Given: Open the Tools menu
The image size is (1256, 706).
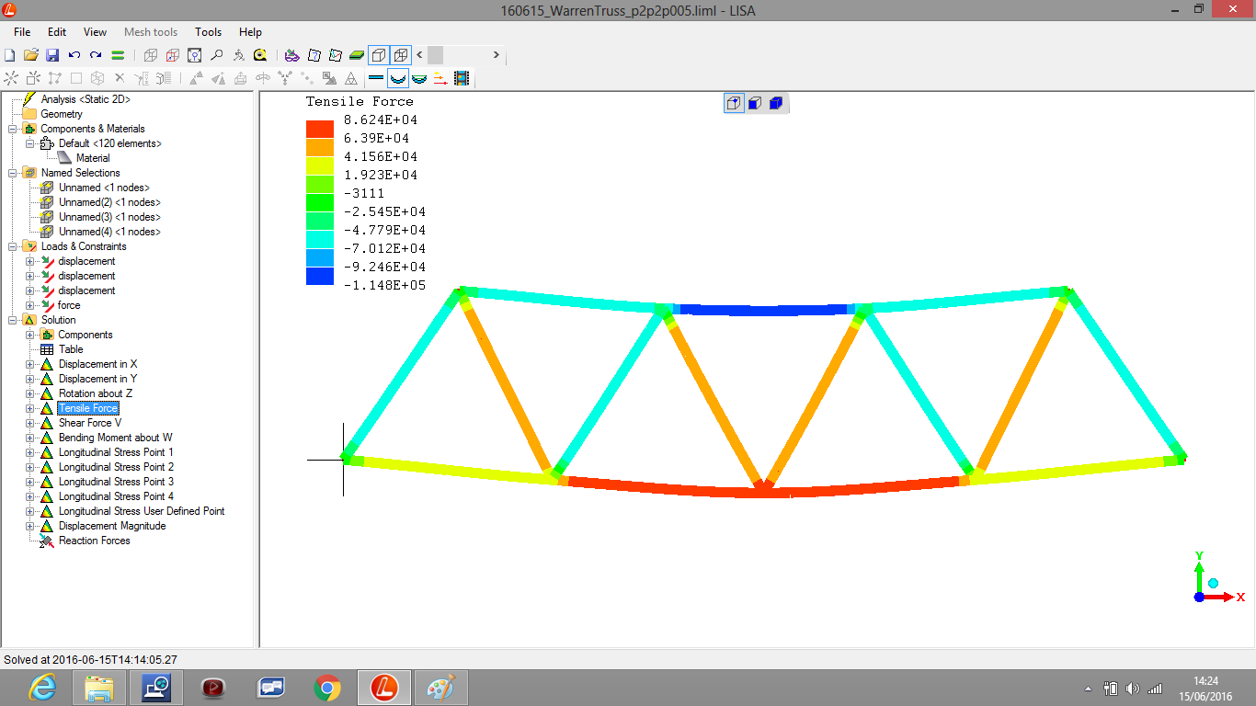Looking at the screenshot, I should pos(209,32).
